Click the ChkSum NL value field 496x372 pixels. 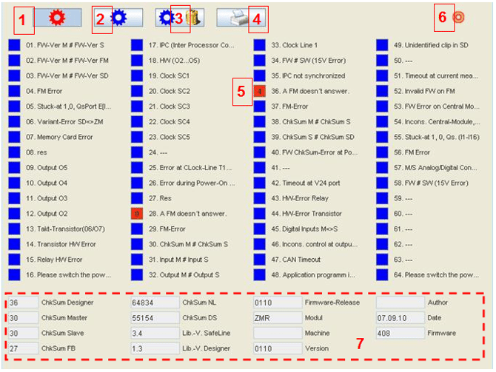153,302
